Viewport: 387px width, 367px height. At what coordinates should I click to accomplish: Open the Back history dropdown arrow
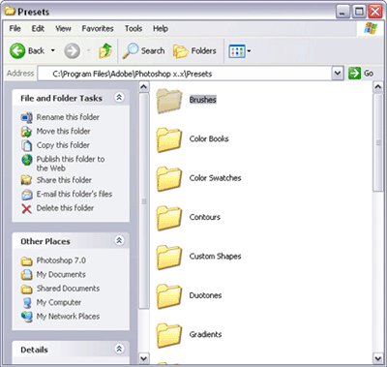click(53, 50)
